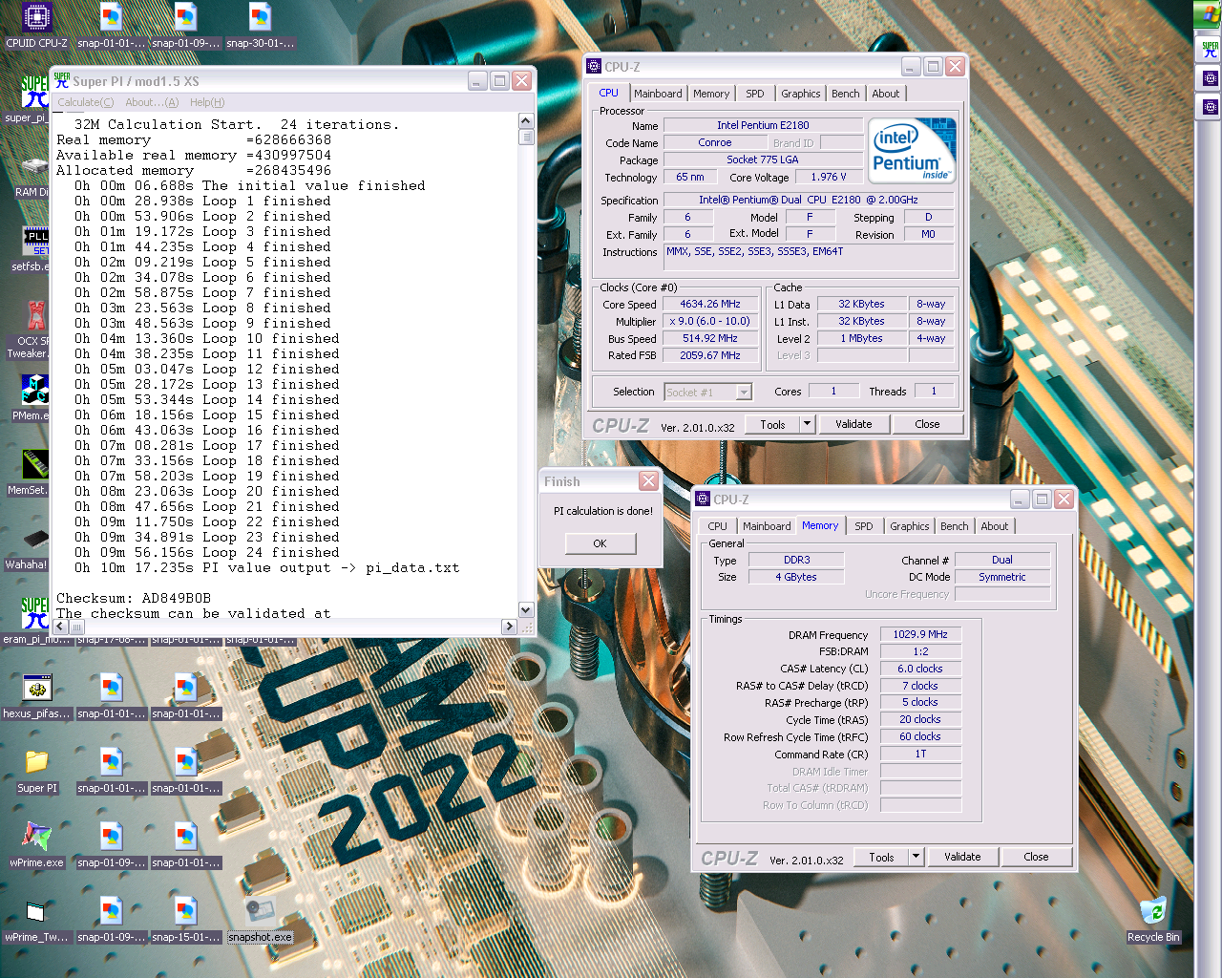Select the hexus_pifas desktop icon
This screenshot has height=978, width=1222.
coord(36,696)
